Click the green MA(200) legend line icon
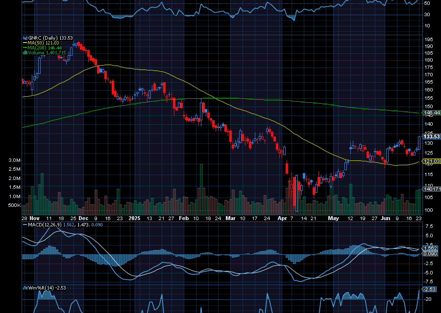 (x=25, y=48)
